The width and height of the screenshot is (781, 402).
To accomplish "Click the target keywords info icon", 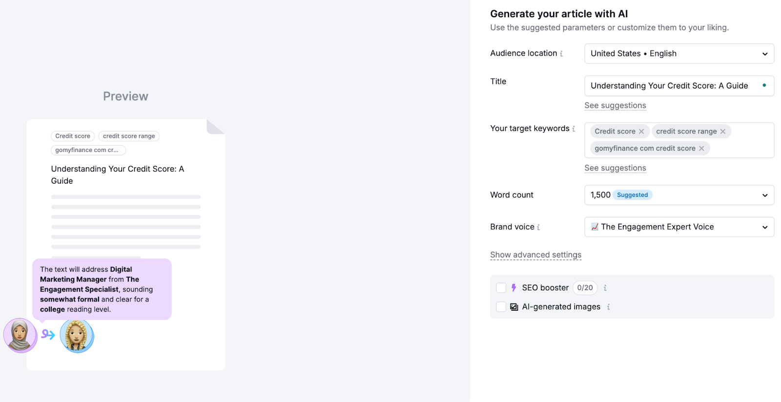I will [574, 129].
